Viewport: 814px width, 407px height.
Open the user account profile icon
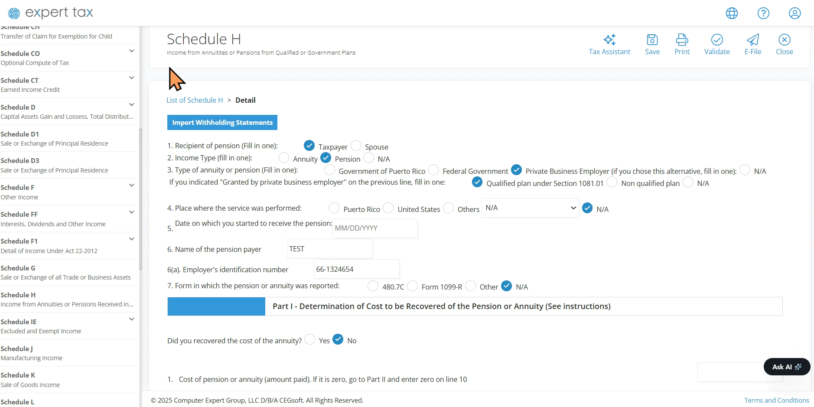coord(795,13)
